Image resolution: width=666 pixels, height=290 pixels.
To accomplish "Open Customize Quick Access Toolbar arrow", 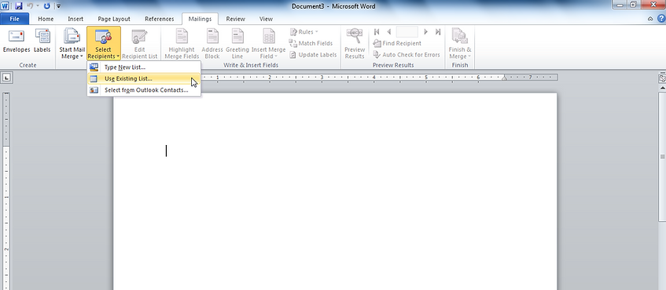I will pyautogui.click(x=58, y=6).
